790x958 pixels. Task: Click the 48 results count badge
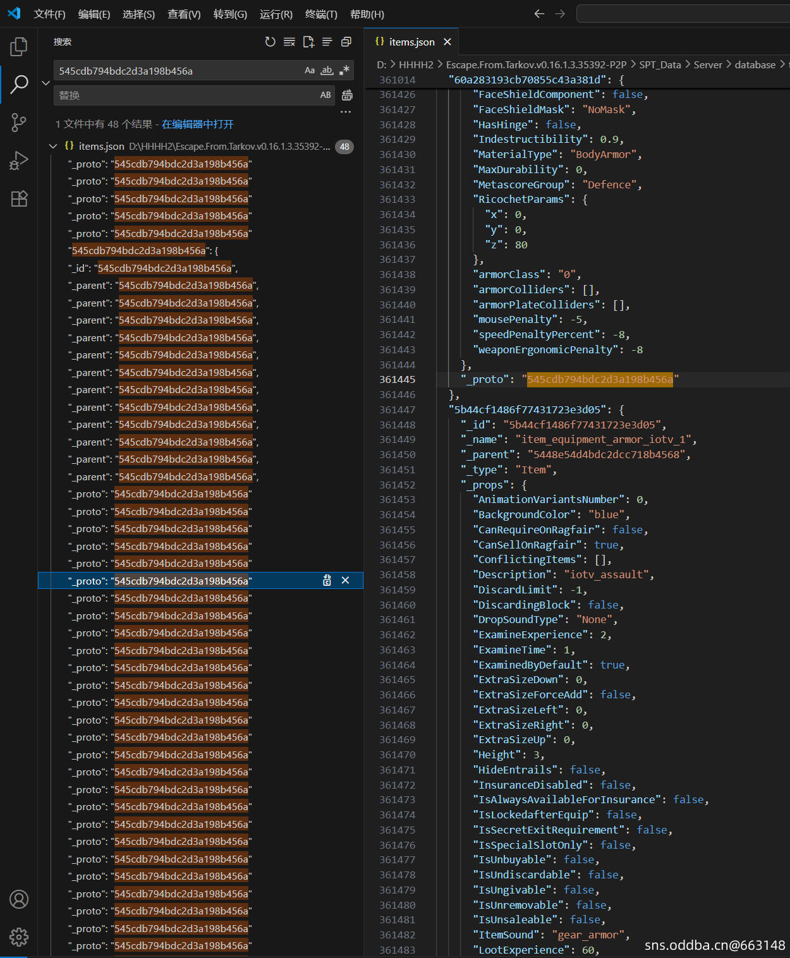(x=344, y=147)
